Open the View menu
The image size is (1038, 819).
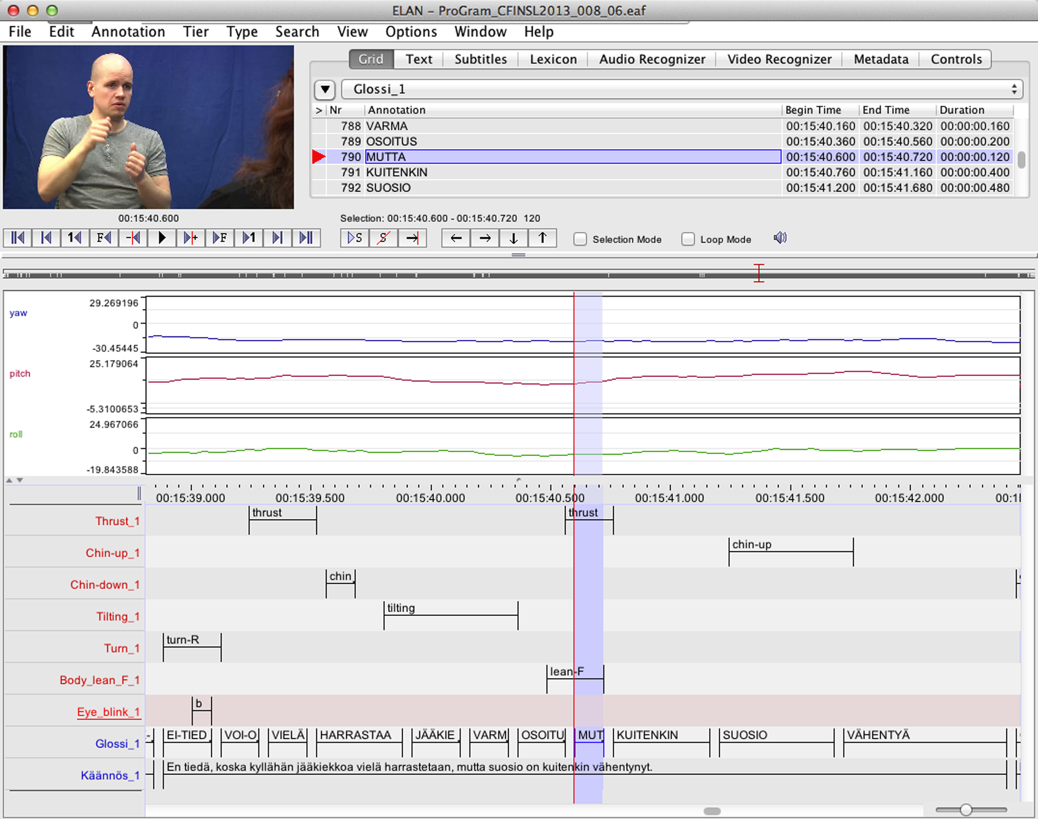[x=352, y=32]
